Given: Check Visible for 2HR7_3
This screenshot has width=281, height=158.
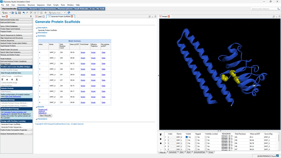Looking at the screenshot, I should point(186,146).
